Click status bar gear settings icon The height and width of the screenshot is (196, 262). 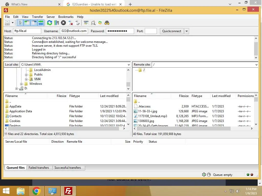[x=204, y=175]
